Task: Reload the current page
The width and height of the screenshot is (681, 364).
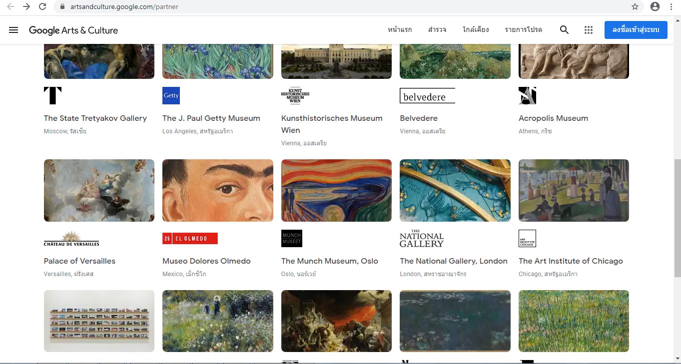Action: (x=42, y=6)
